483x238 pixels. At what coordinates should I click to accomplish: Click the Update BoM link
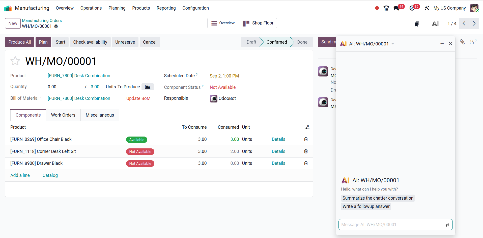[138, 98]
